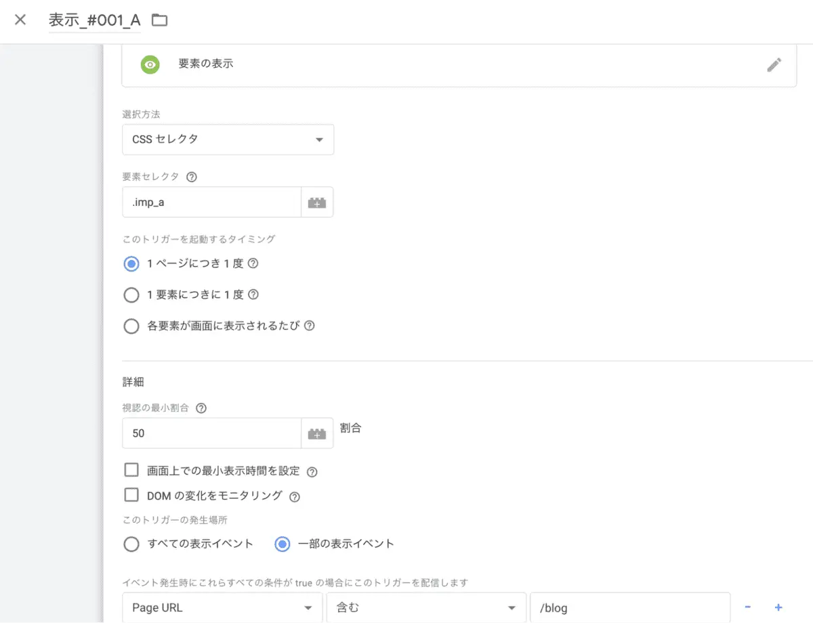Click the green eye element visibility icon
813x623 pixels.
pyautogui.click(x=150, y=64)
